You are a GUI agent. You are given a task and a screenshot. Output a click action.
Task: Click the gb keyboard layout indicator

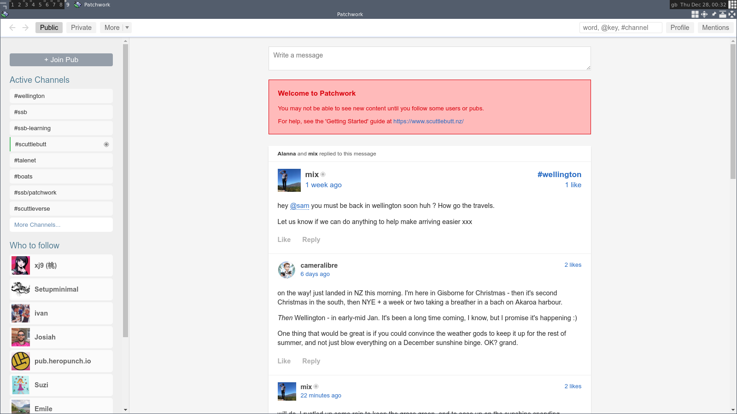tap(674, 5)
